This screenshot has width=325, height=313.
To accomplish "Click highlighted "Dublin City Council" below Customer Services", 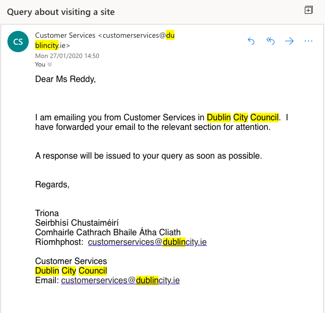I will [x=71, y=270].
